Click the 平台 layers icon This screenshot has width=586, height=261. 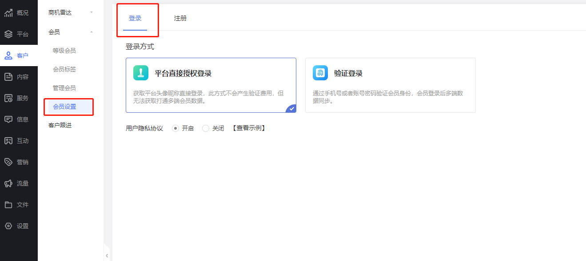pyautogui.click(x=8, y=34)
